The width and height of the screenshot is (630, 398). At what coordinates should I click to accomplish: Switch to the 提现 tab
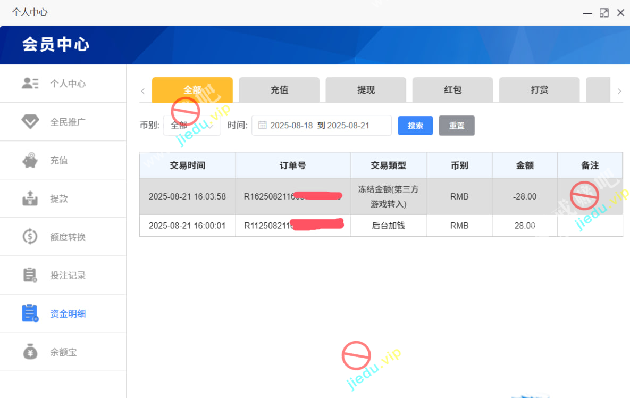click(366, 90)
